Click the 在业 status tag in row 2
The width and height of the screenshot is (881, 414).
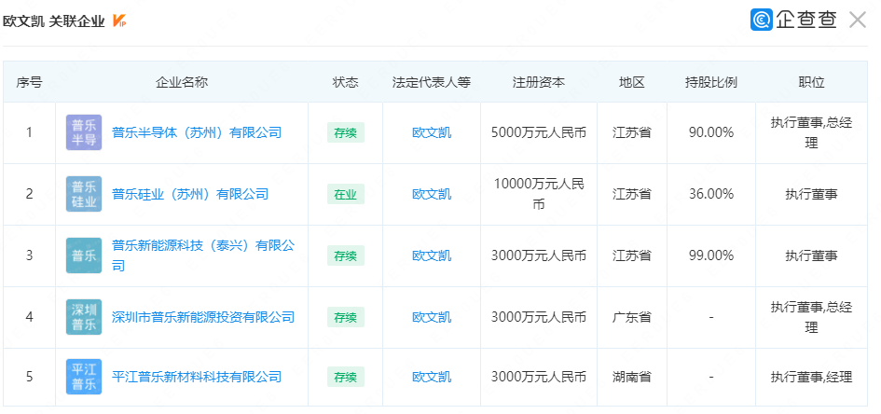point(345,194)
